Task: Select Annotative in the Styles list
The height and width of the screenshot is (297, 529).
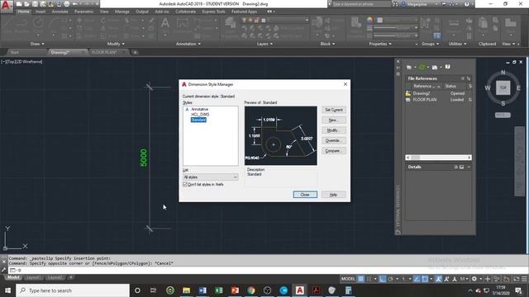Action: click(x=199, y=109)
